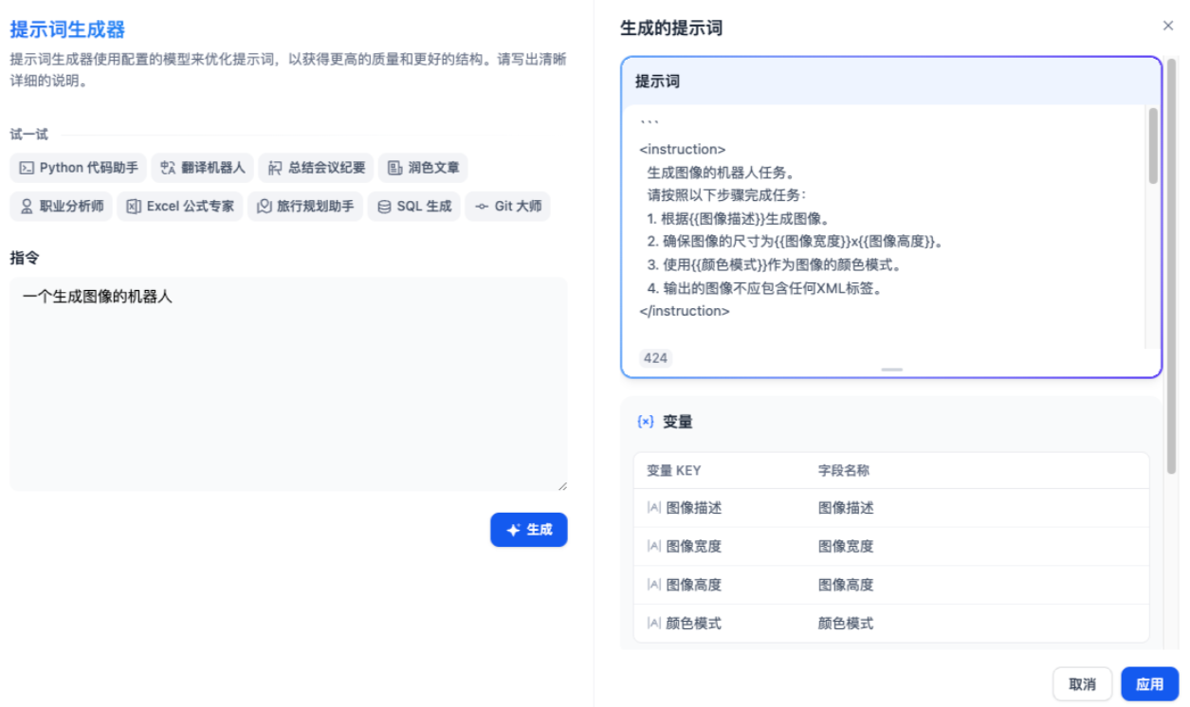Click the 提示词生成器 dialog title
This screenshot has height=707, width=1190.
pos(67,29)
